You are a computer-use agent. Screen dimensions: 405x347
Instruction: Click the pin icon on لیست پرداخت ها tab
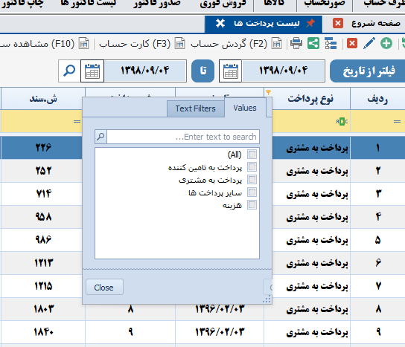click(310, 23)
